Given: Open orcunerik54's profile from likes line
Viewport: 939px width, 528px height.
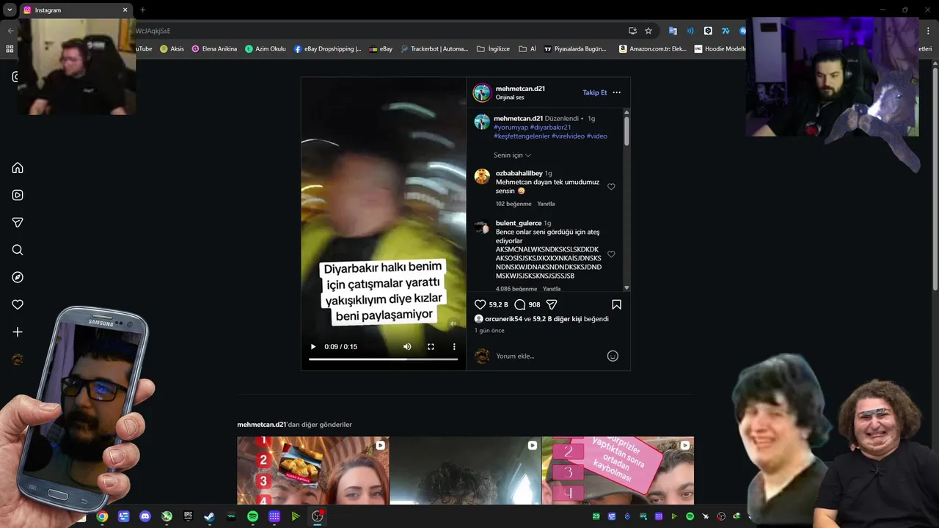Looking at the screenshot, I should 503,319.
